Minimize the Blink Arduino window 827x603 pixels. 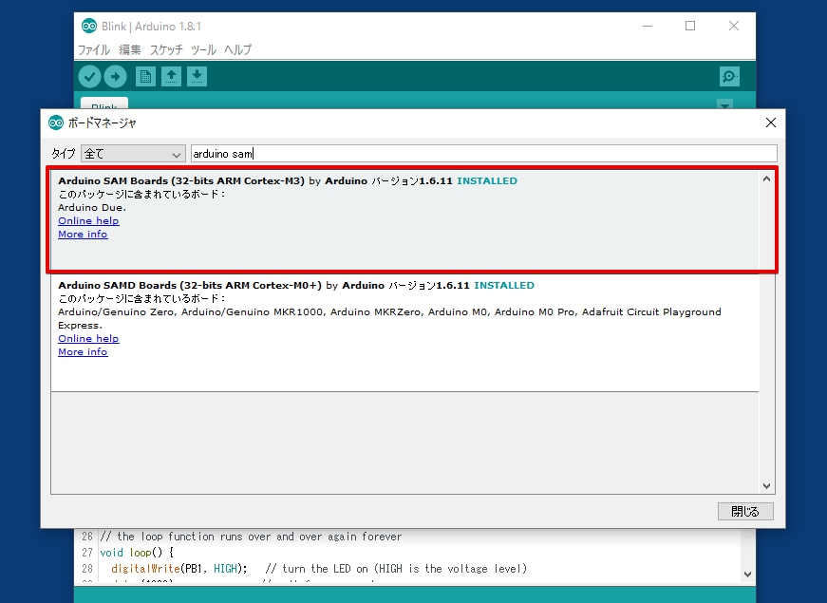[x=648, y=26]
